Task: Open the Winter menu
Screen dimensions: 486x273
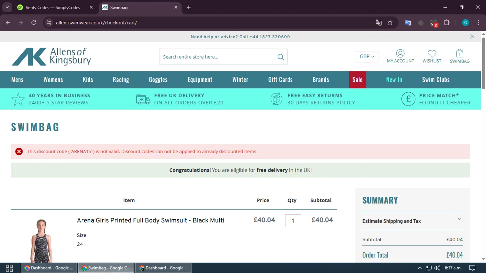Action: coord(240,80)
